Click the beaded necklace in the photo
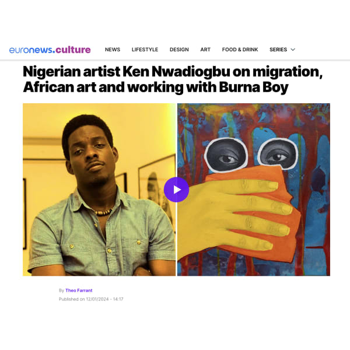 tap(104, 212)
